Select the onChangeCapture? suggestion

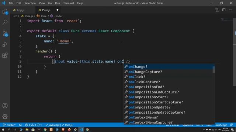(168, 72)
